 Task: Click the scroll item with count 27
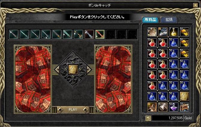coord(152,32)
